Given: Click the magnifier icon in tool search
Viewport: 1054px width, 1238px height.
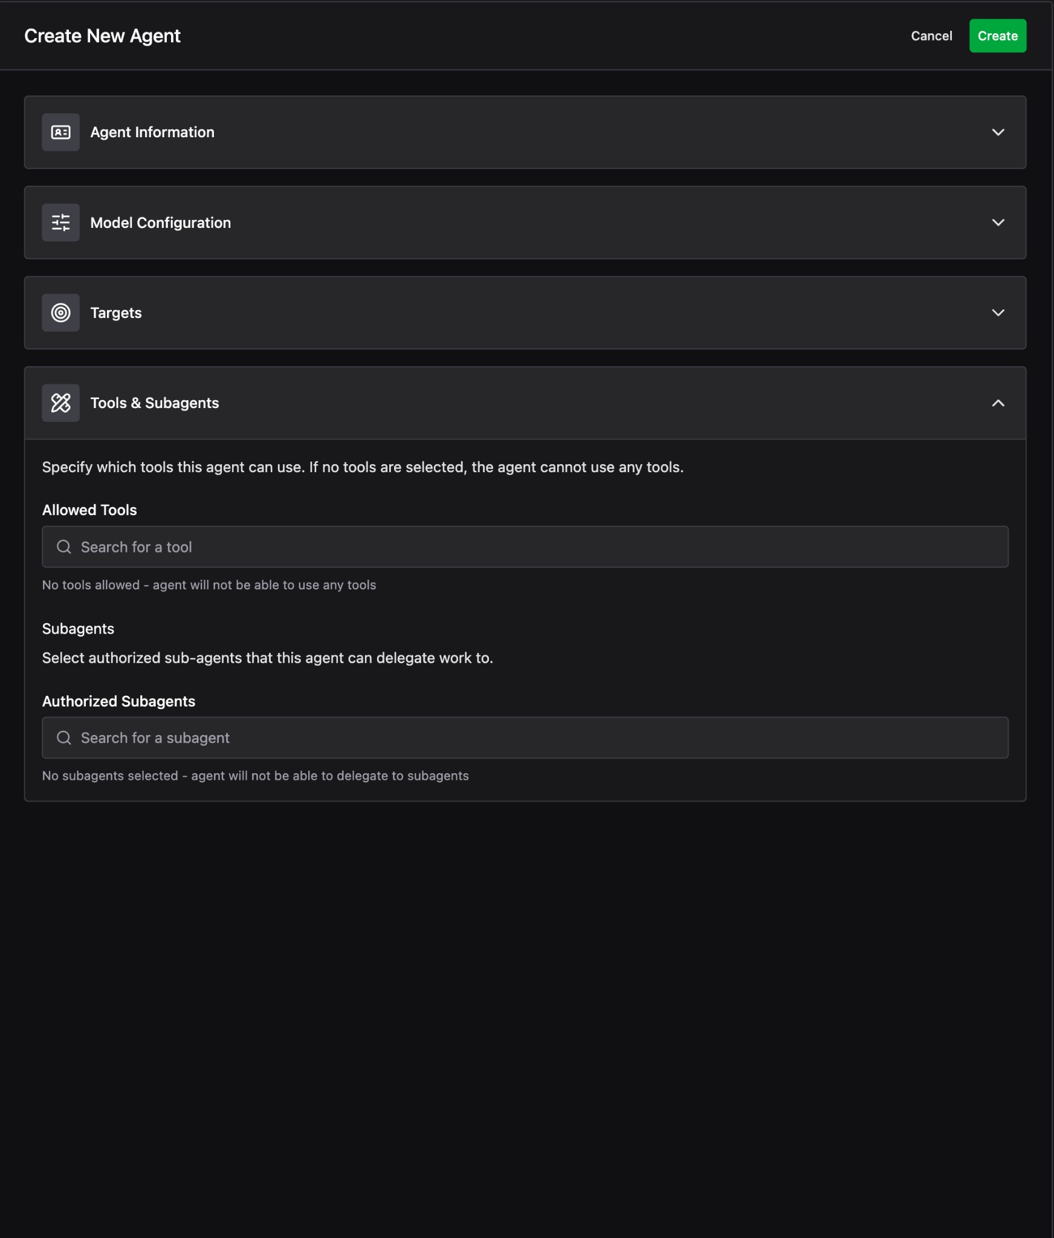Looking at the screenshot, I should coord(64,547).
